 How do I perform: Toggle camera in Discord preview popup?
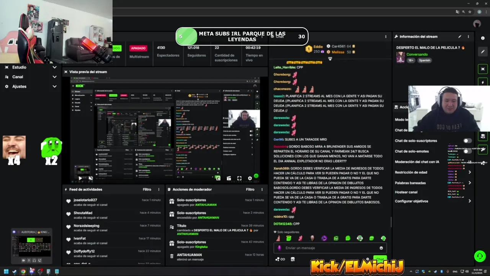coord(23,260)
